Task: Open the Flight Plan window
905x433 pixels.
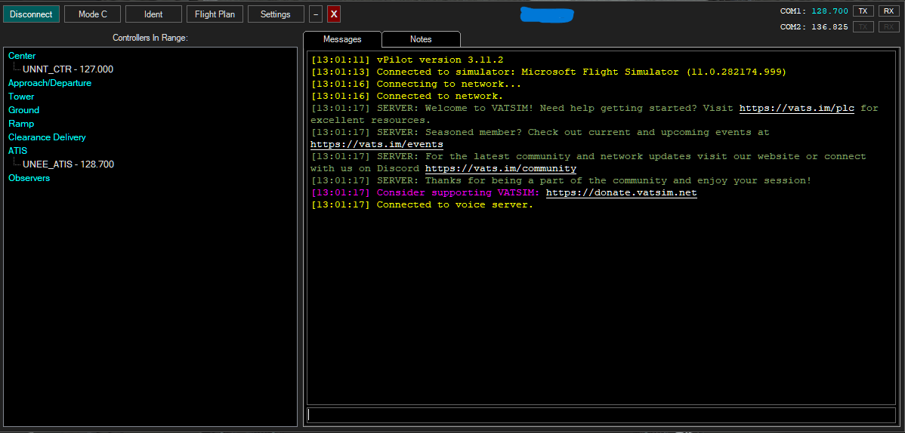Action: [215, 14]
